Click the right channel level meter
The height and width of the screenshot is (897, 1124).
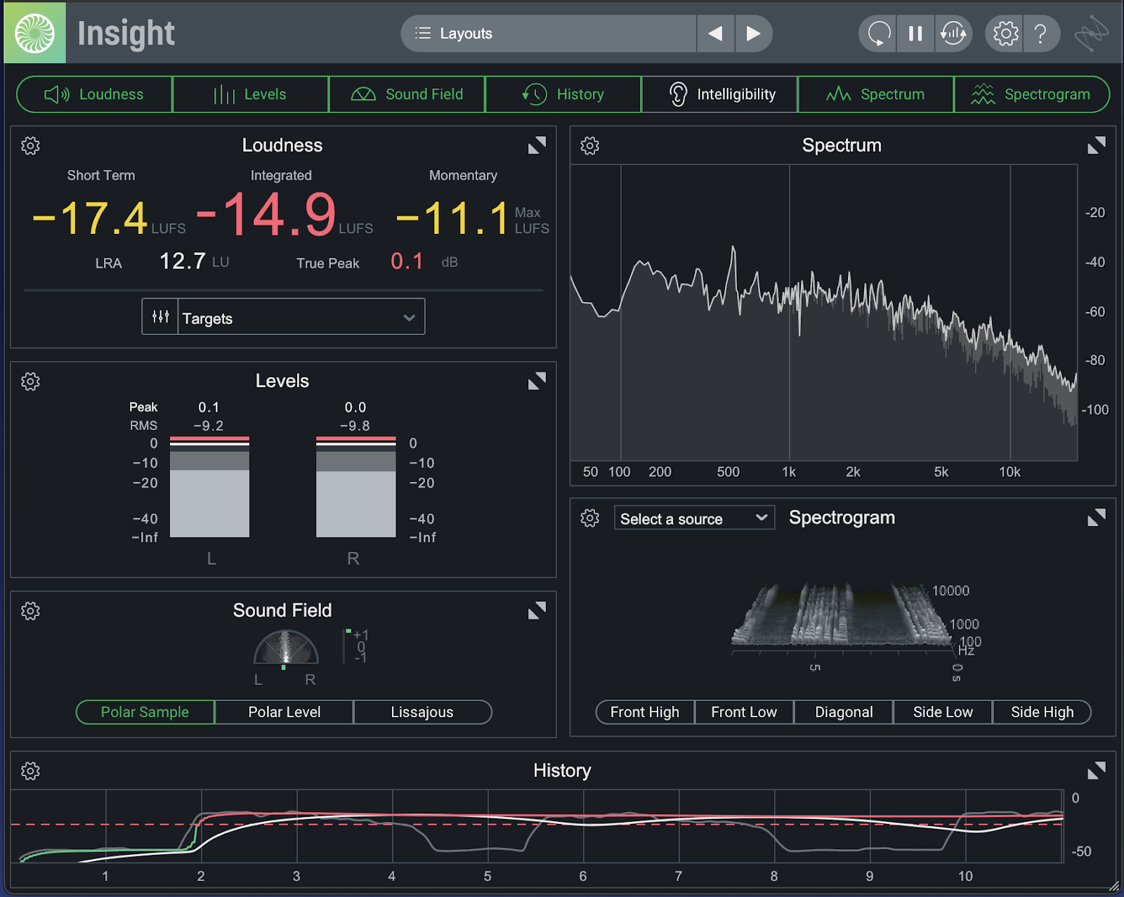coord(356,487)
